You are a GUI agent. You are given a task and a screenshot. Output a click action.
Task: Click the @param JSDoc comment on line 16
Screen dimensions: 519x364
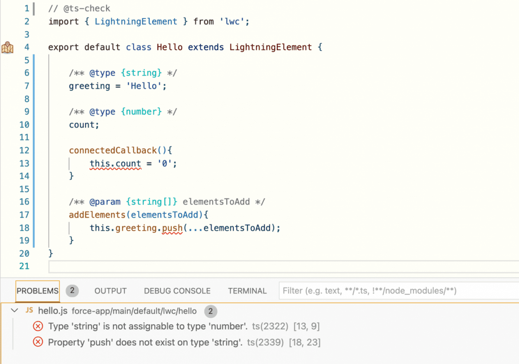[x=167, y=202]
